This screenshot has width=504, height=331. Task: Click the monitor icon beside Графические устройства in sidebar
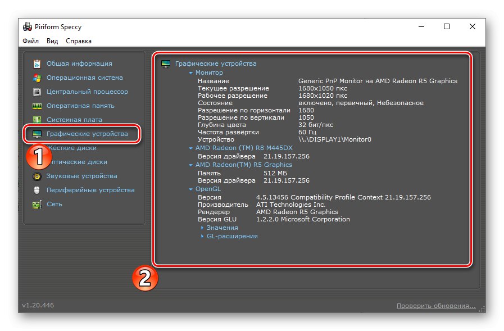(37, 134)
